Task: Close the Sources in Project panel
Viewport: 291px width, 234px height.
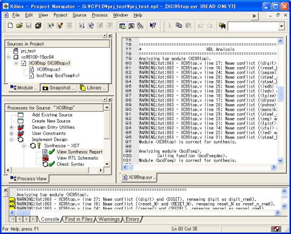Action: (110, 36)
